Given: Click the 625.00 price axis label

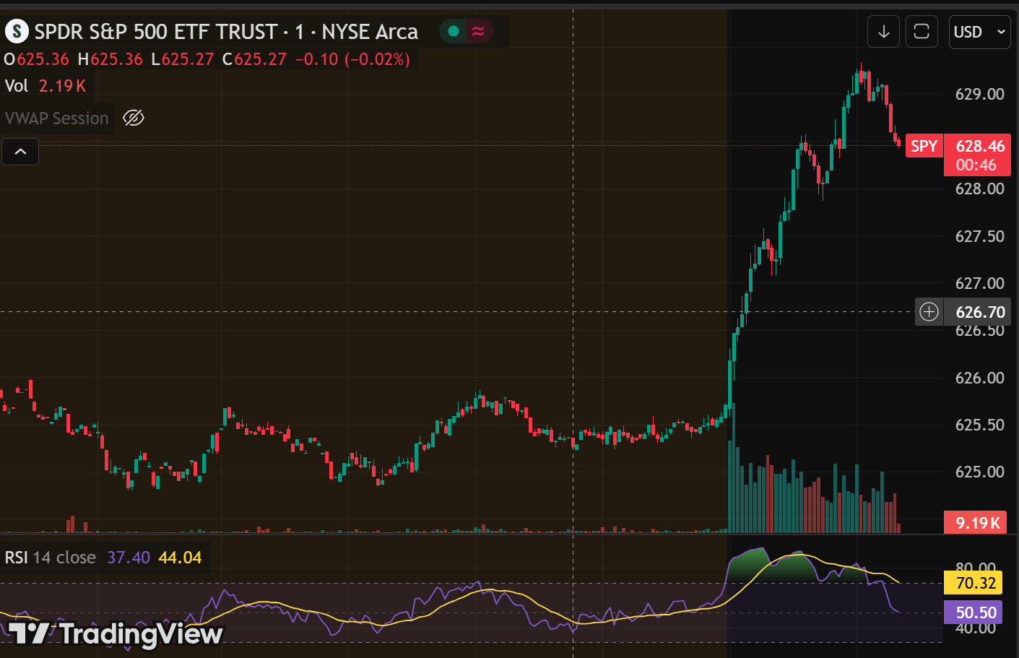Looking at the screenshot, I should pyautogui.click(x=979, y=472).
